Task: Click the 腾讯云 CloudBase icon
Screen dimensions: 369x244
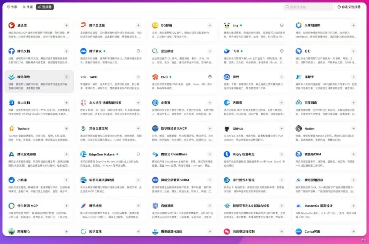Action: (x=155, y=154)
